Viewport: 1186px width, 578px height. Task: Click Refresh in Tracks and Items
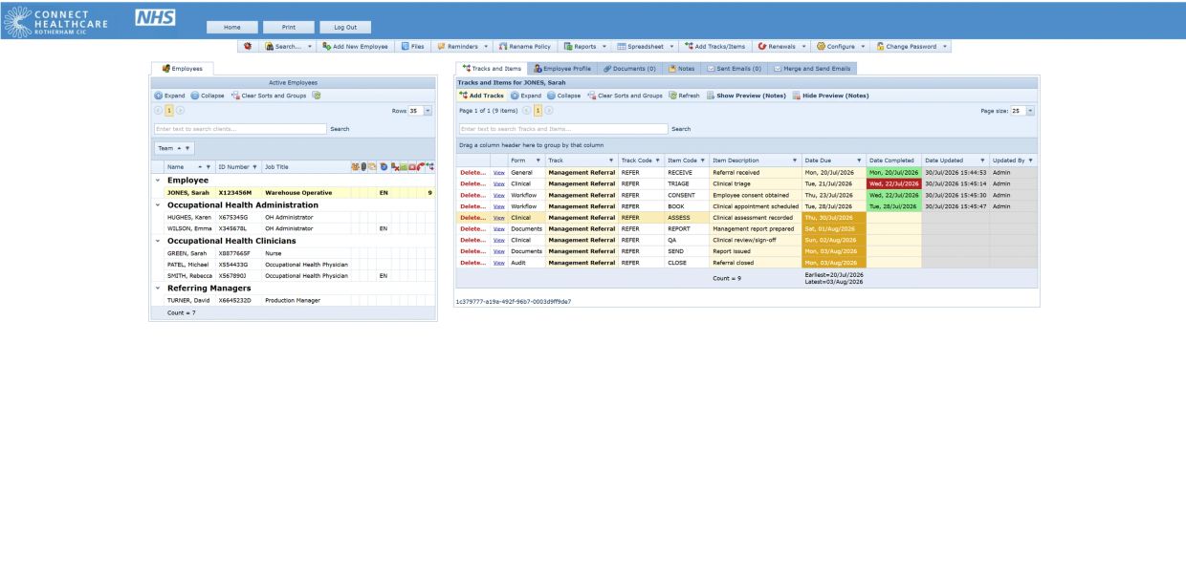tap(684, 96)
